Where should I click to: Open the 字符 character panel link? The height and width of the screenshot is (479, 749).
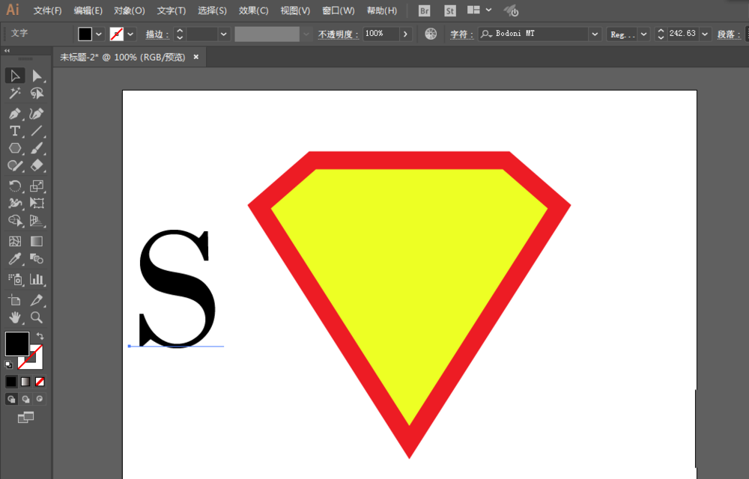[x=461, y=34]
